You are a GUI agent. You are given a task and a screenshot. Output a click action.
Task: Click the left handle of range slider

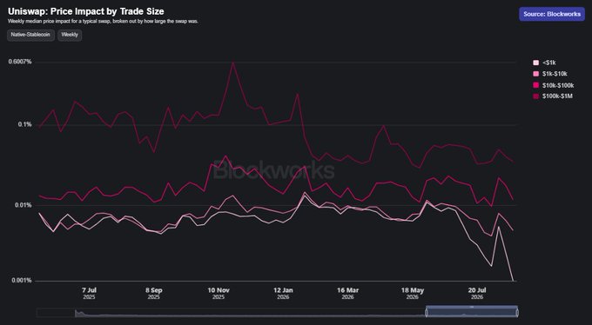(427, 313)
